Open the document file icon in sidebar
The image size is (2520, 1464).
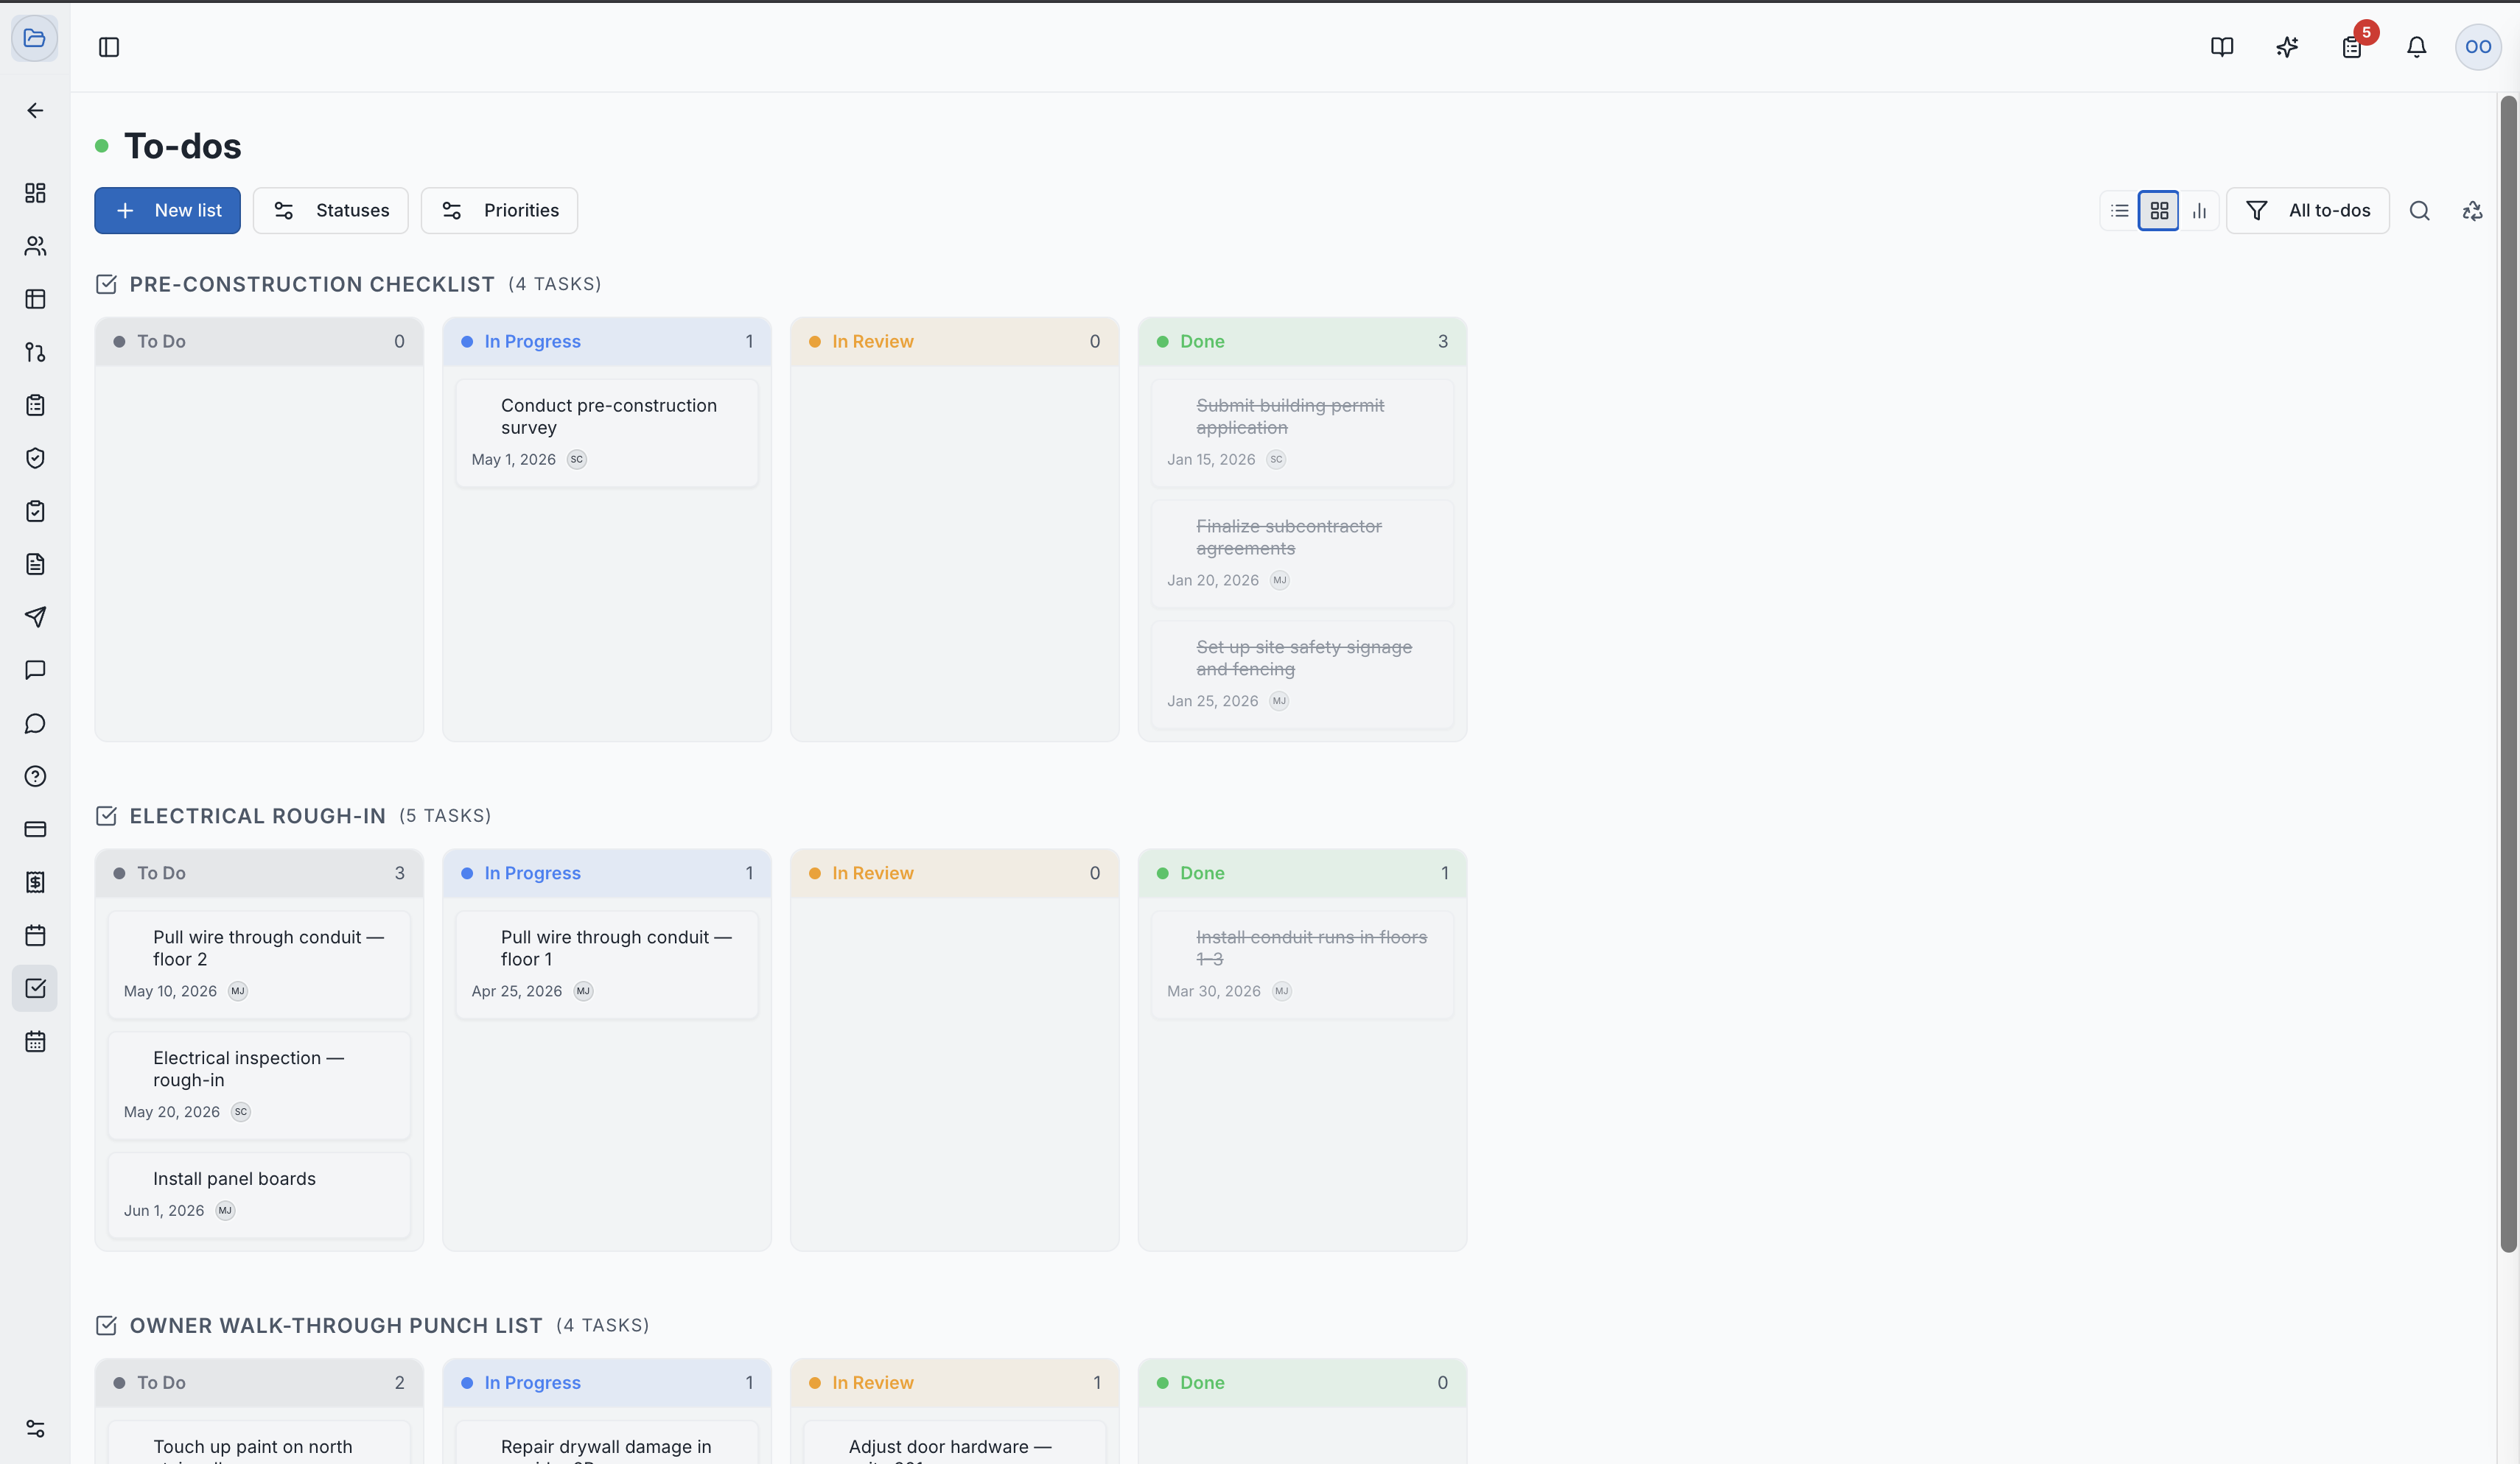[x=35, y=563]
